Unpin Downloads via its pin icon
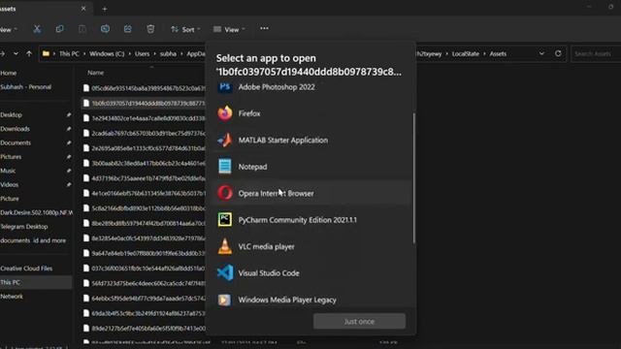 [69, 129]
